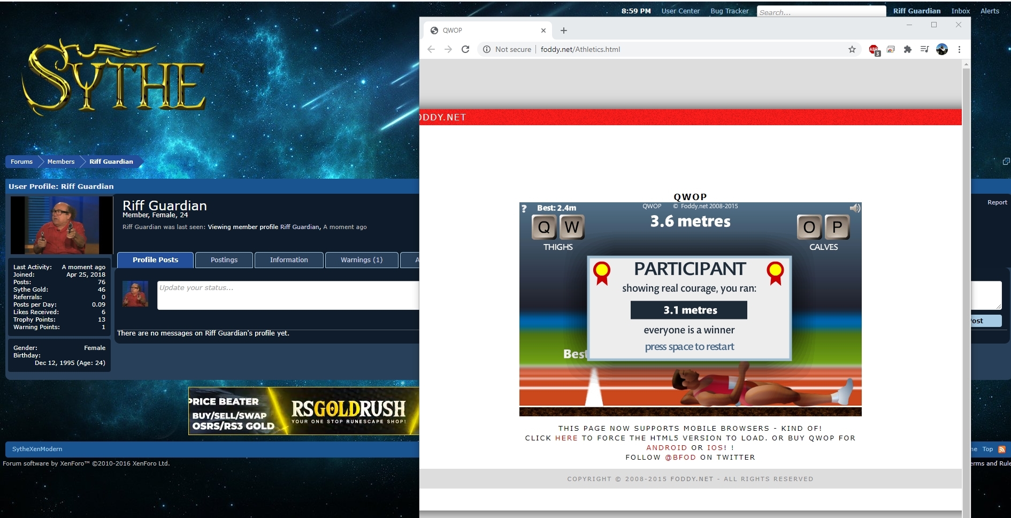Tap the Q thigh key
This screenshot has width=1011, height=518.
544,227
